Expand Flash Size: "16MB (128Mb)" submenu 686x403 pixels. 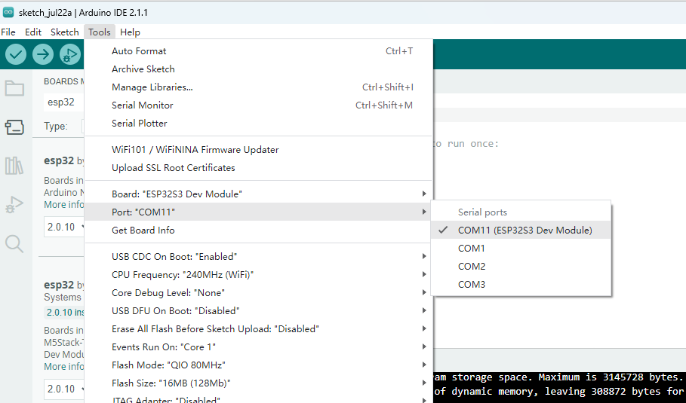[x=259, y=383]
